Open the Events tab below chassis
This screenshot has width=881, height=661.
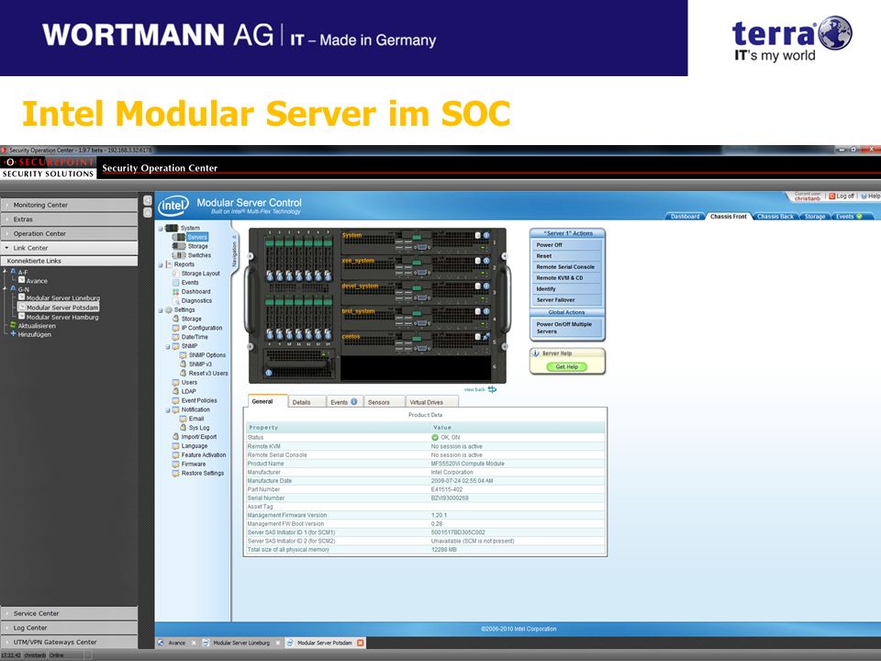pos(344,402)
